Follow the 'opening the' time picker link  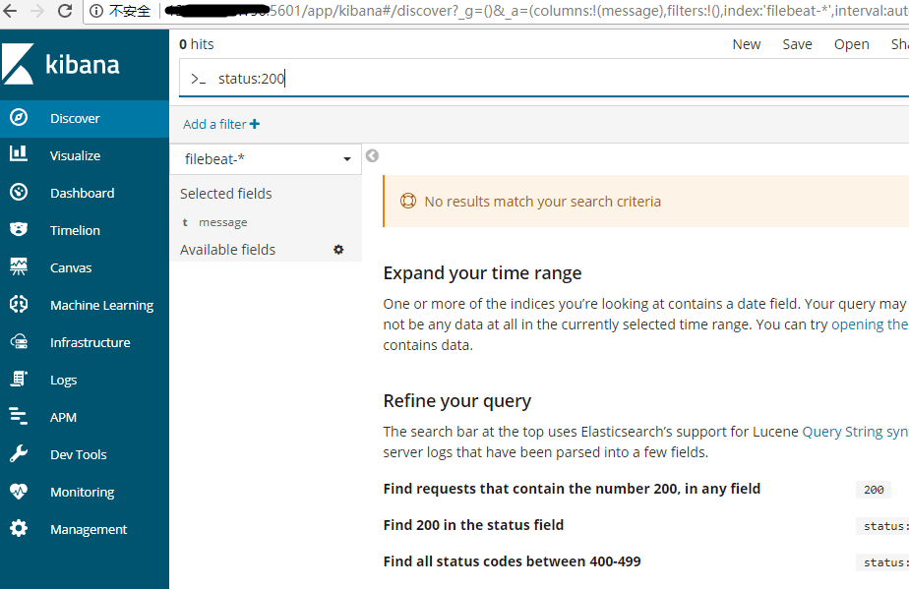870,324
